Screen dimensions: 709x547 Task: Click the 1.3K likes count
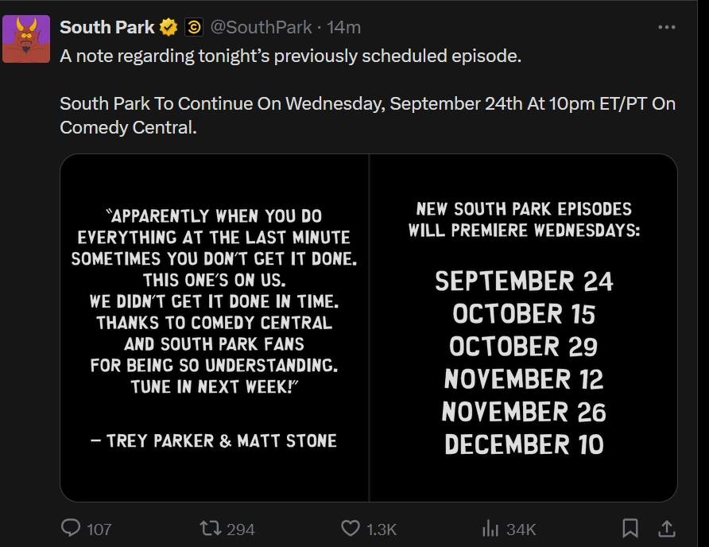[x=381, y=529]
